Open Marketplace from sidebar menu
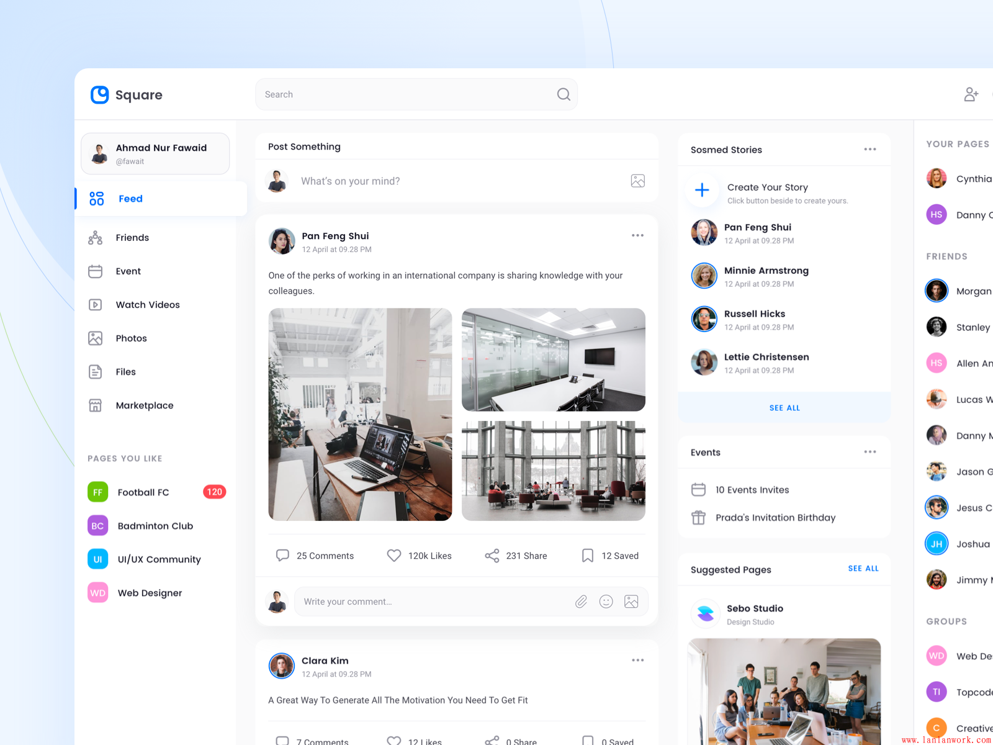Screen dimensions: 993x745 pos(144,405)
